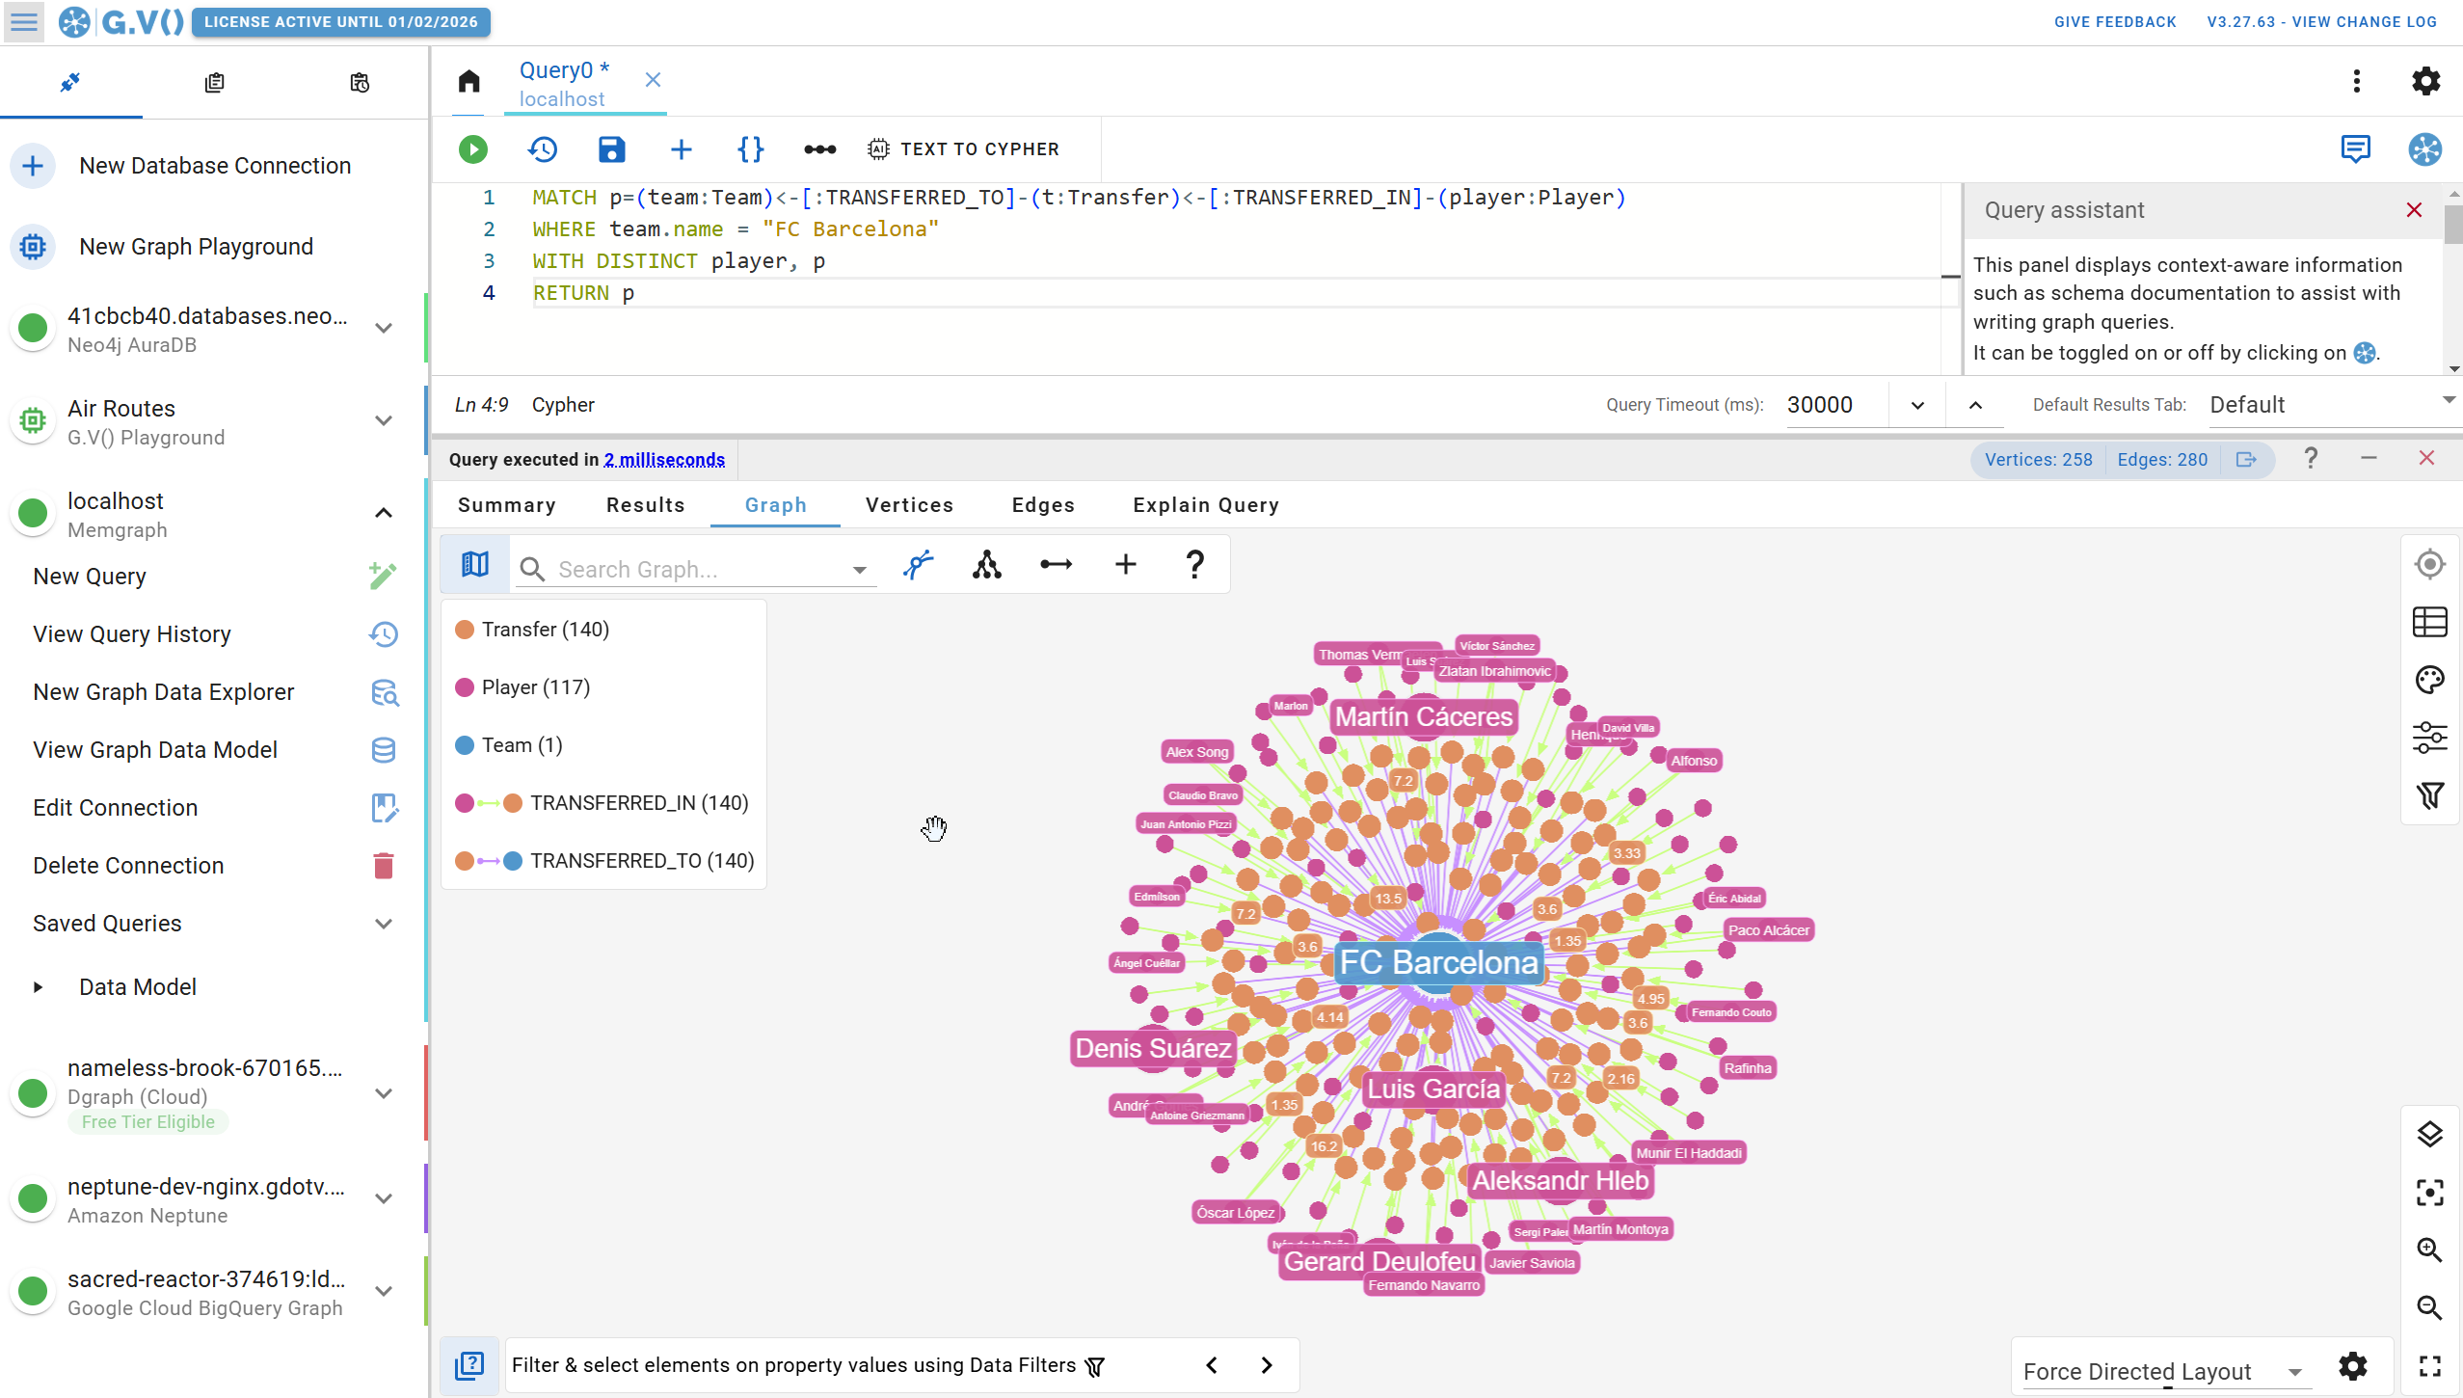Open the Search Graph dropdown arrow
The height and width of the screenshot is (1398, 2463).
(x=859, y=571)
